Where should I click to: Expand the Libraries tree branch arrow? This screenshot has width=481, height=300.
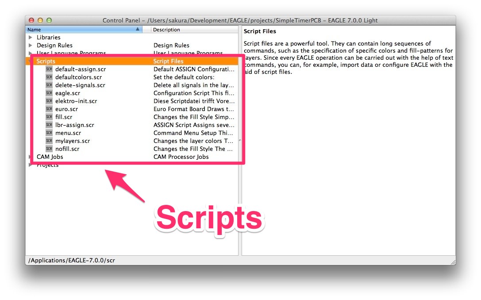pos(31,38)
